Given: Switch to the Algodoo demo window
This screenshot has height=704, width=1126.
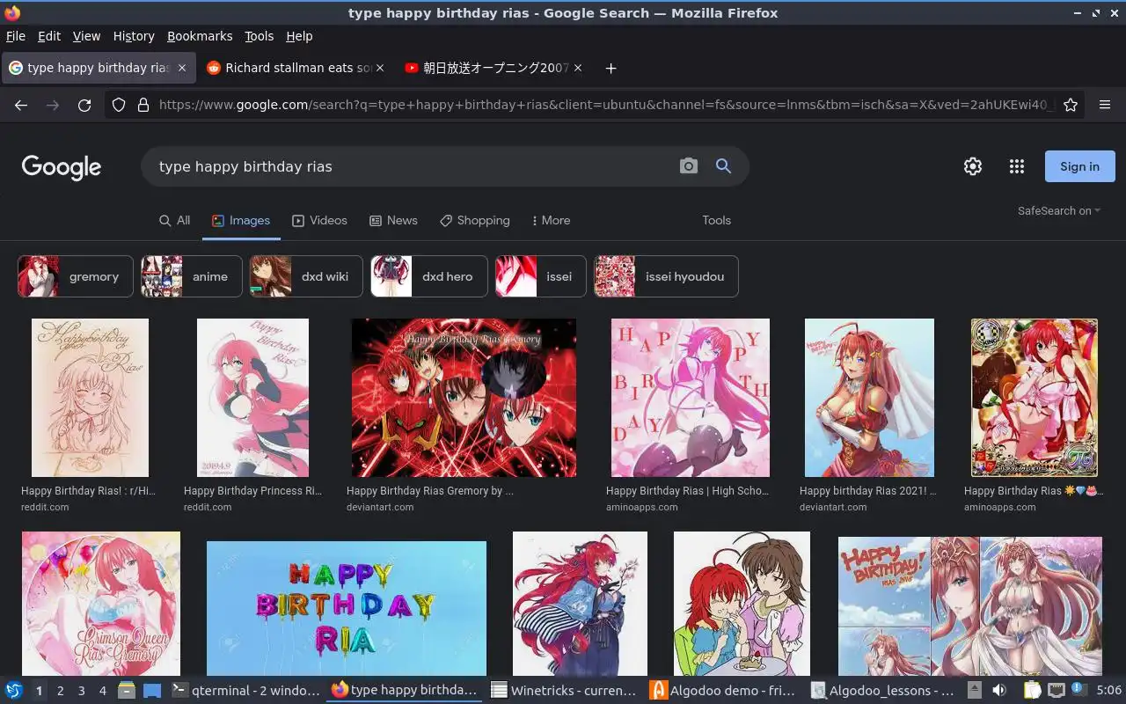Looking at the screenshot, I should (723, 691).
